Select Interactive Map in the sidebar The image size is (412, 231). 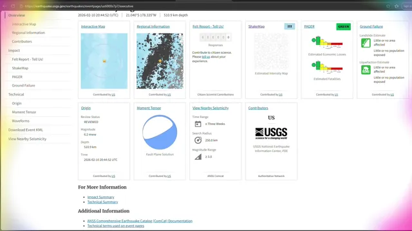[x=24, y=24]
